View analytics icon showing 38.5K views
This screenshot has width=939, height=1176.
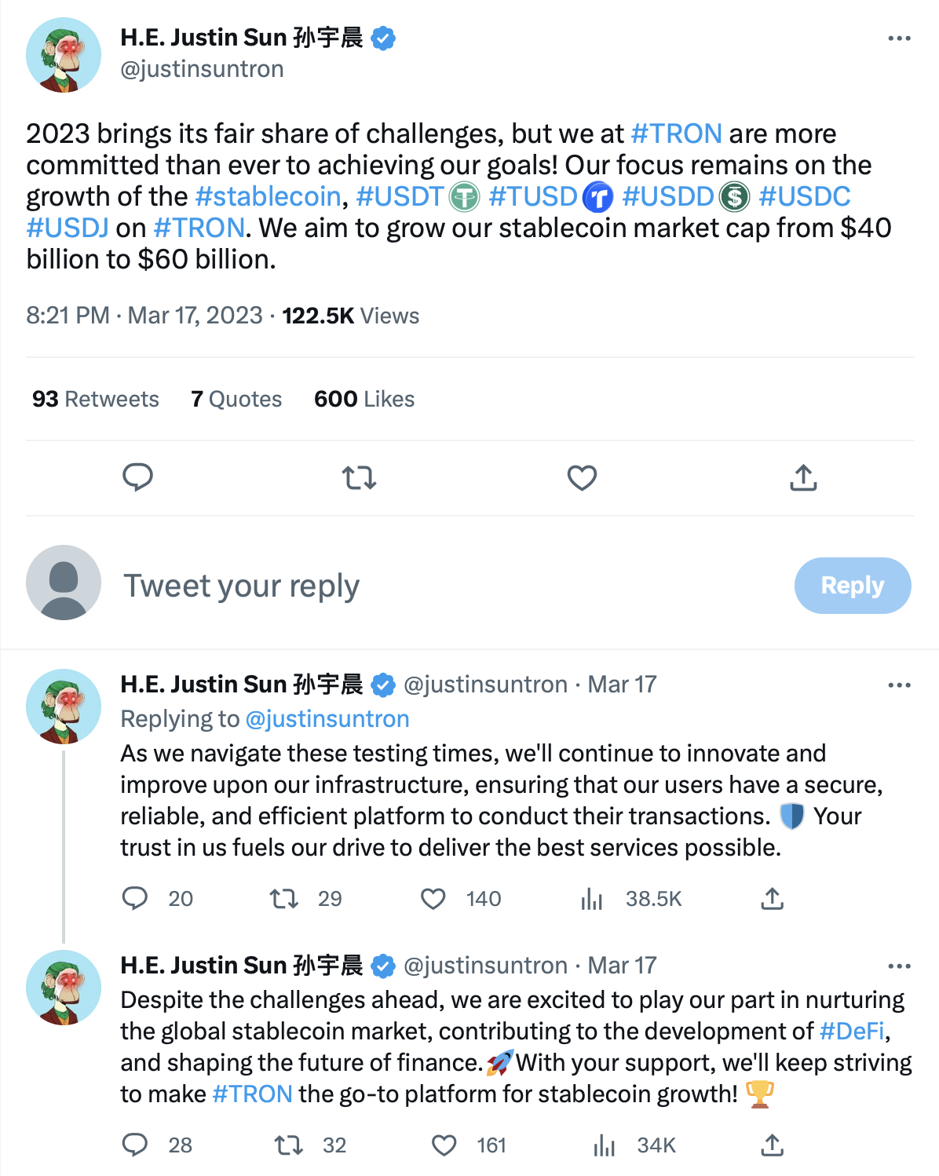click(x=592, y=899)
